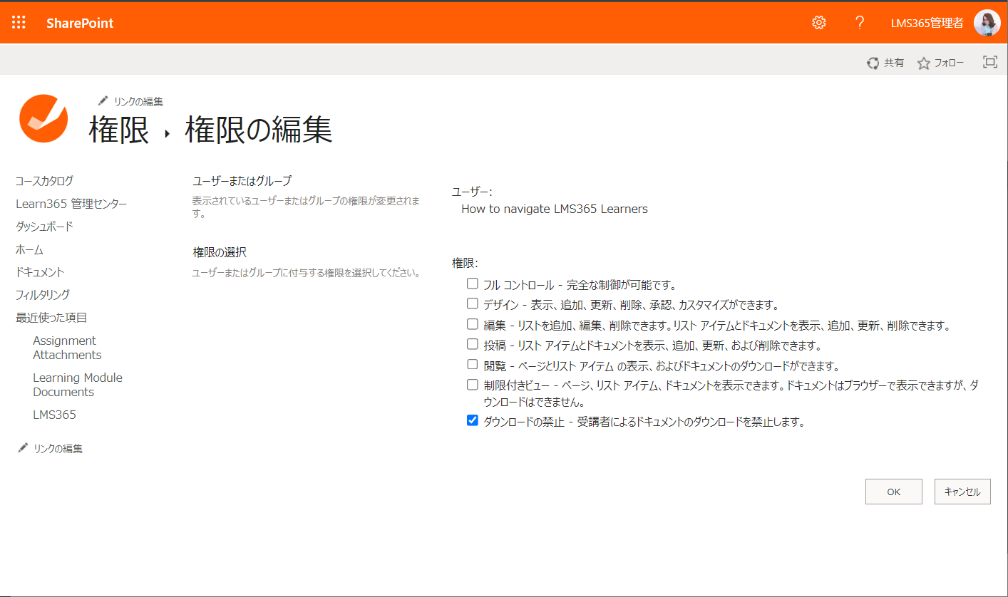This screenshot has width=1008, height=597.
Task: Open the app launcher waffle icon
Action: (19, 23)
